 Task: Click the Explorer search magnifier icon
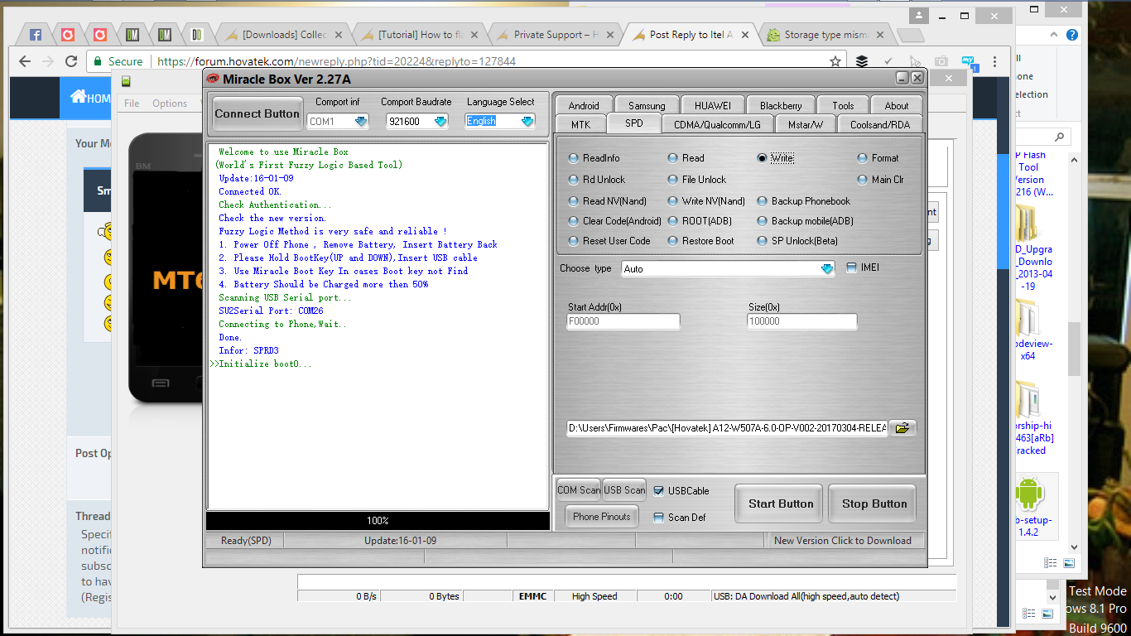(x=1059, y=137)
